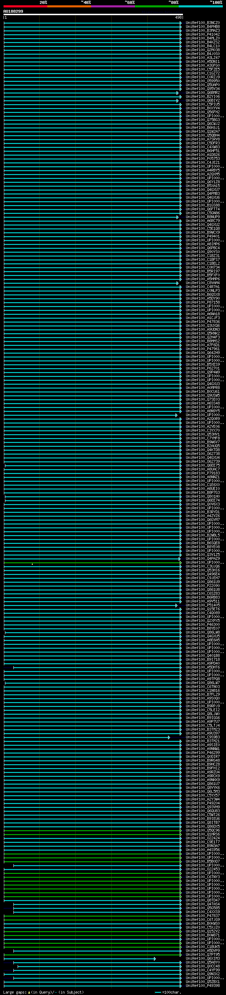Select the UniRef100_Q56FH2 label

(x=202, y=112)
